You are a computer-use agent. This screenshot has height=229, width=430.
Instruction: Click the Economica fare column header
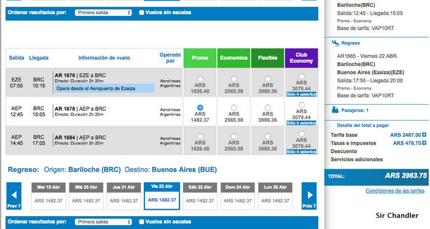(233, 58)
